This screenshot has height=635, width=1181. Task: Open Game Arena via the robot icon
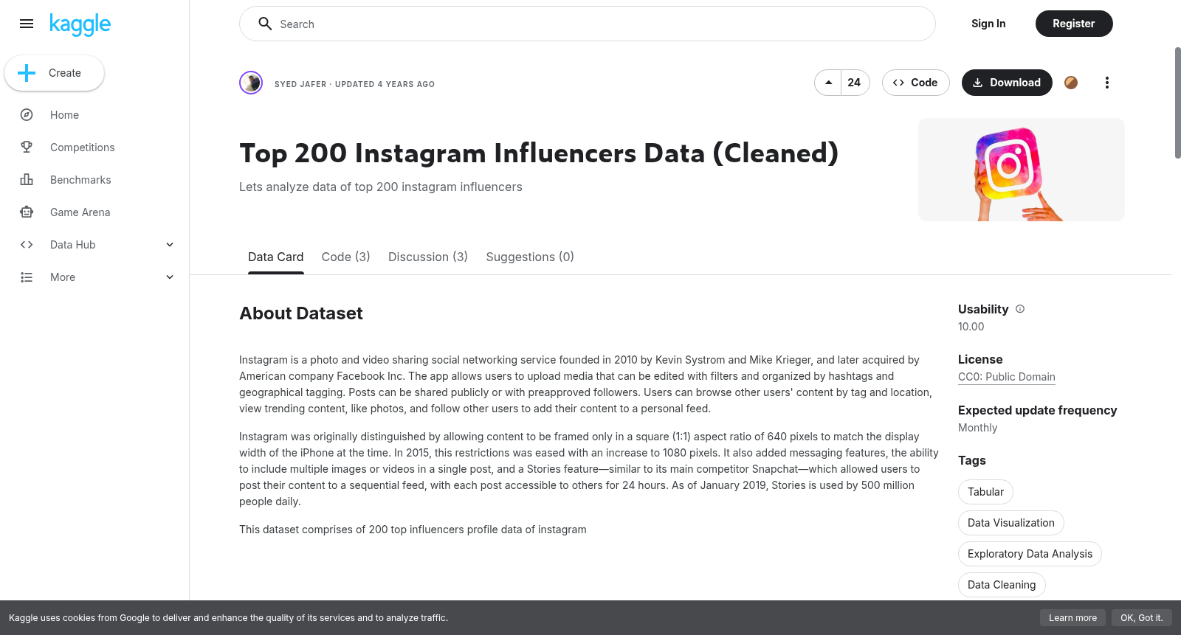click(x=27, y=212)
